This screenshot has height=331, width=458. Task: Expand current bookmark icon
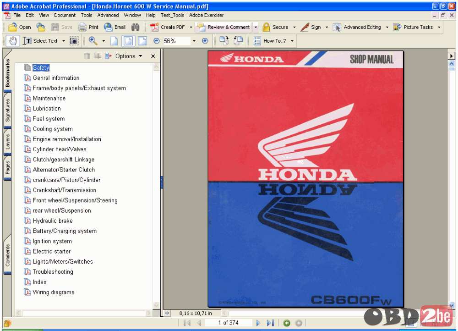pyautogui.click(x=109, y=56)
